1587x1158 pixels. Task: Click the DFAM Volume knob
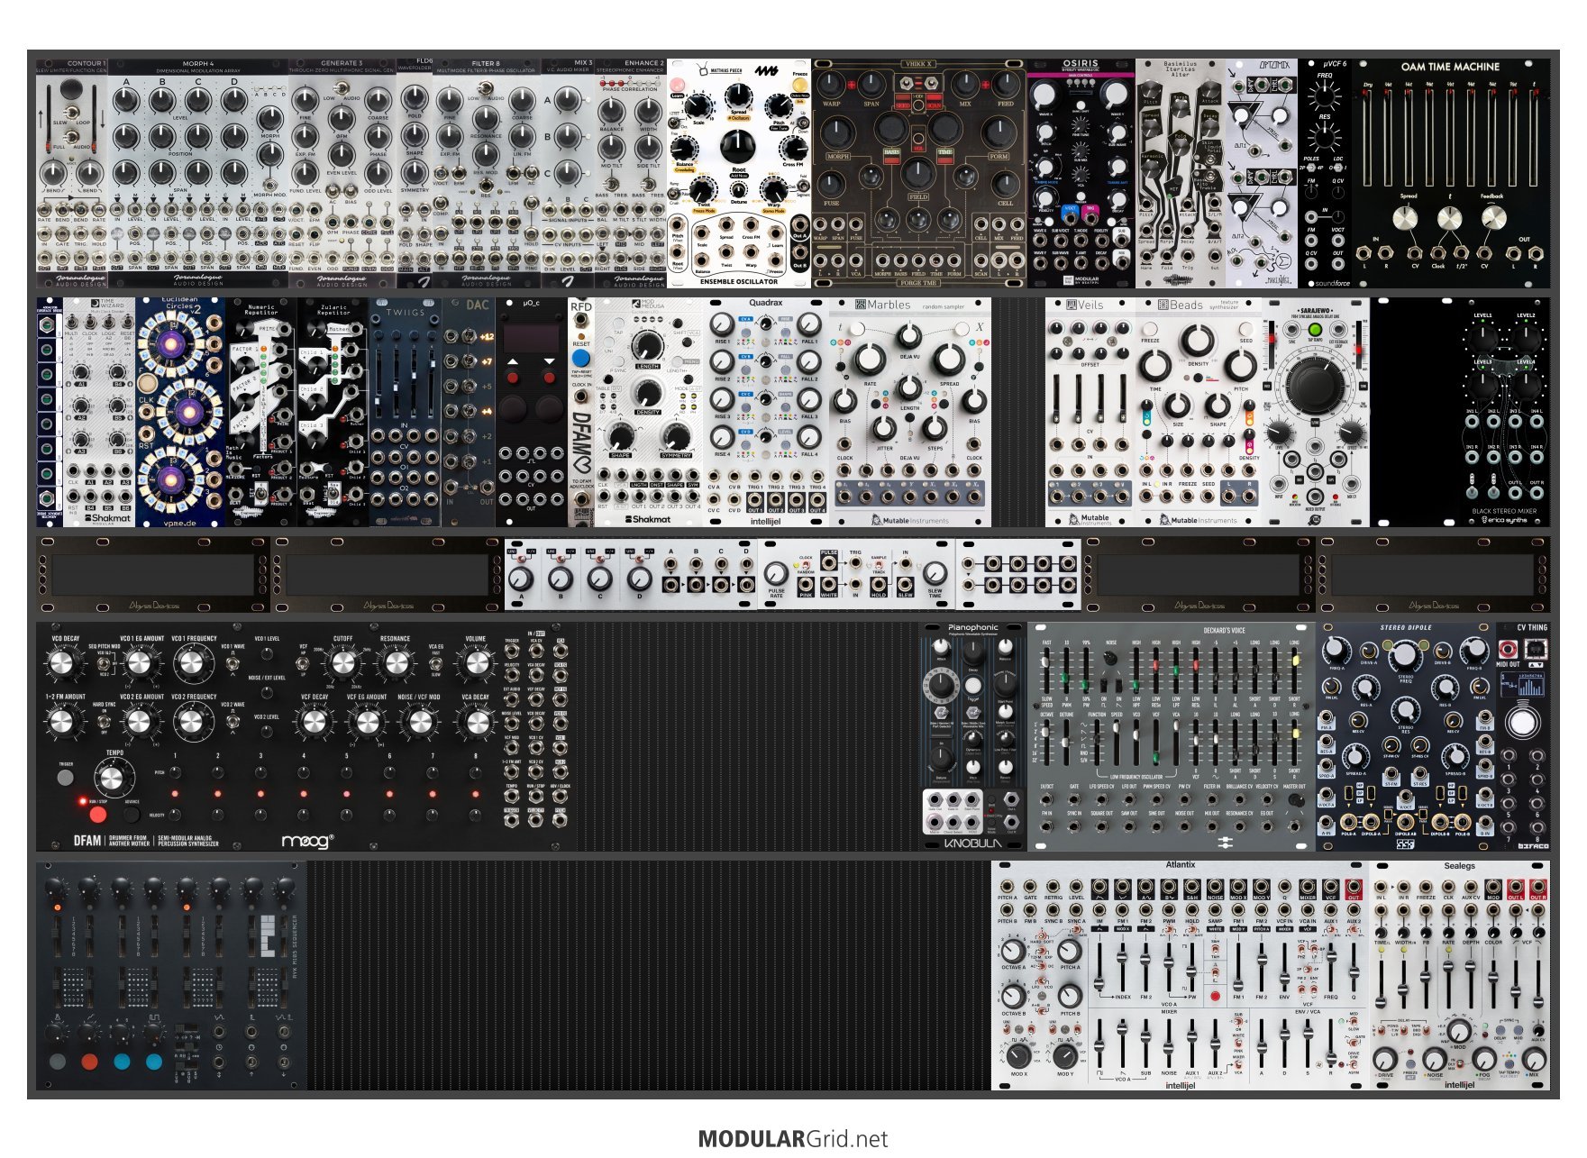476,664
